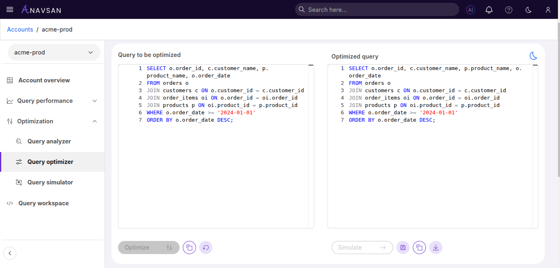Open the notifications bell
The height and width of the screenshot is (268, 560).
[489, 9]
